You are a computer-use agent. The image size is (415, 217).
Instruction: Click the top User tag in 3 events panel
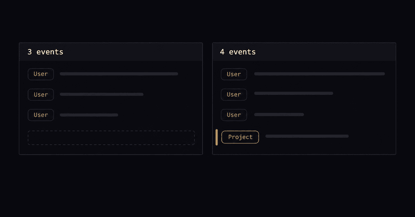click(x=41, y=74)
